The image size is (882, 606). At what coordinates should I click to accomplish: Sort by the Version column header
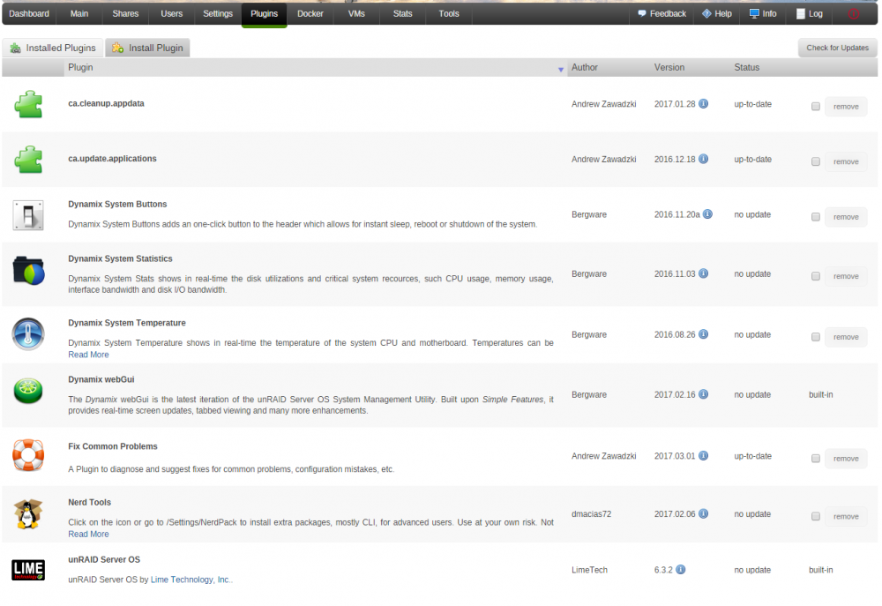point(669,67)
